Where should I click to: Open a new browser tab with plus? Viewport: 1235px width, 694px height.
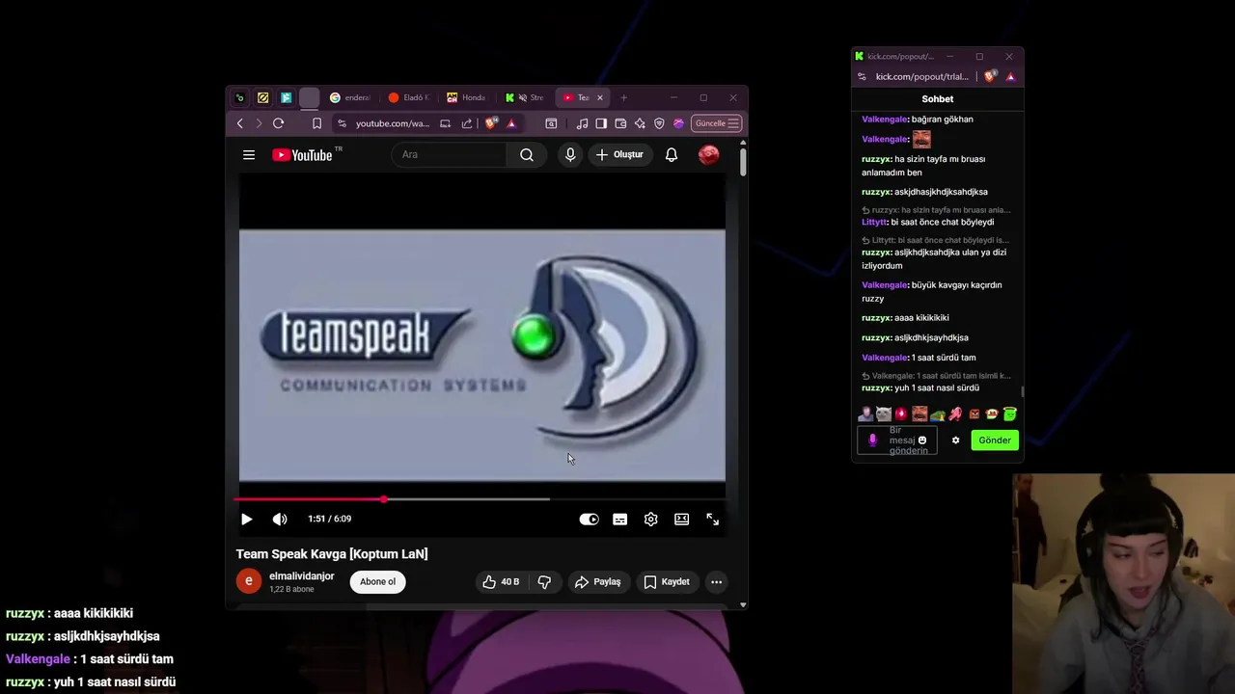point(623,97)
